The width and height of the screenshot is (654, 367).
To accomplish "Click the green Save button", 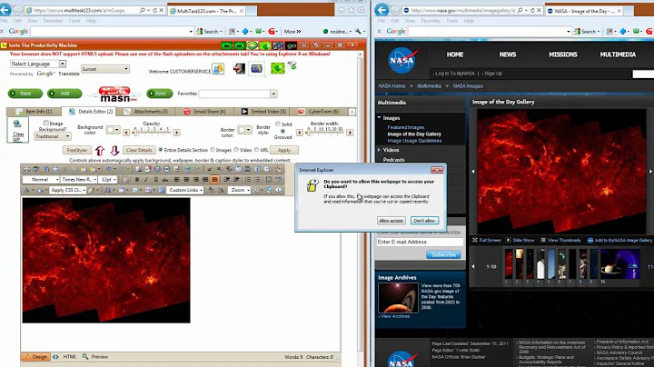I will click(25, 94).
